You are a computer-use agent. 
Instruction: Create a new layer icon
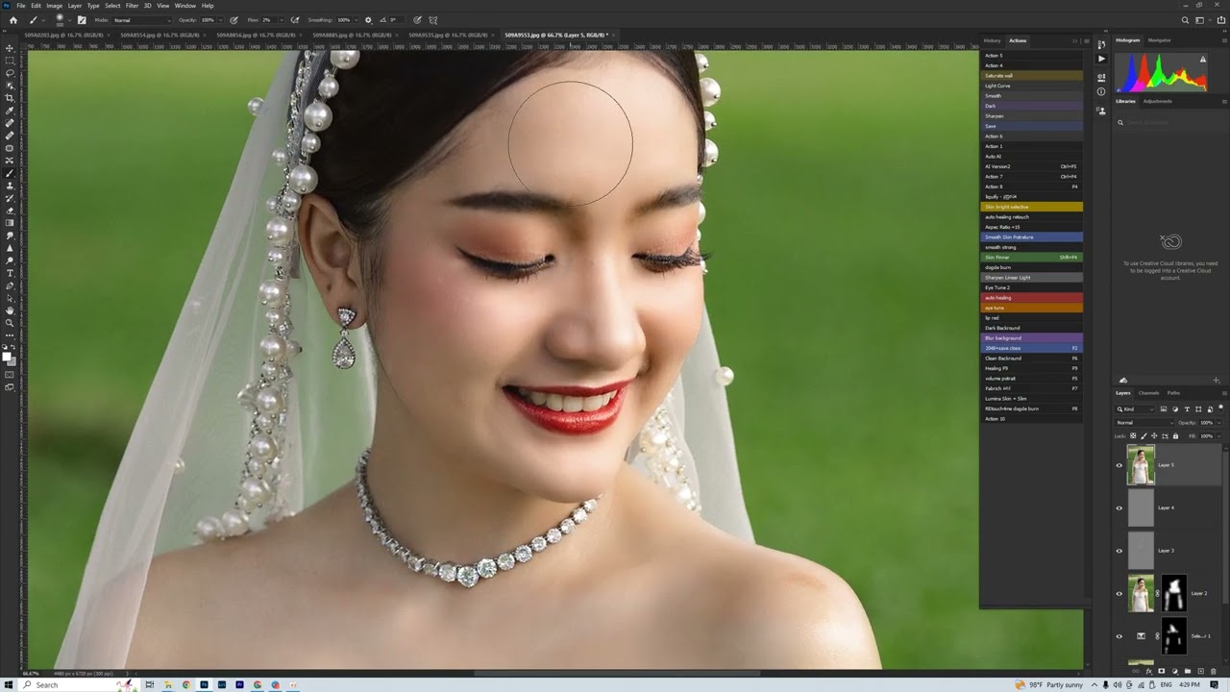(x=1201, y=671)
